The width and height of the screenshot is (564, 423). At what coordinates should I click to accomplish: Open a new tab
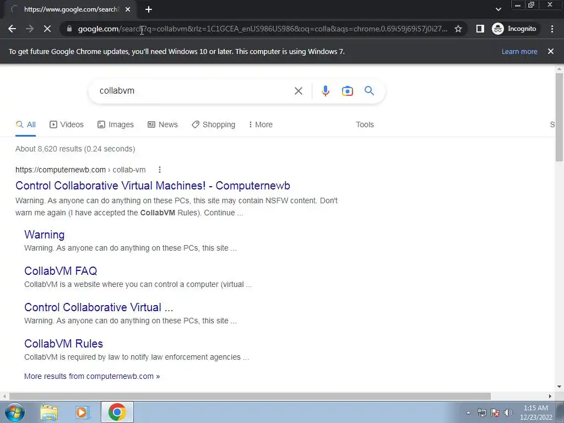(x=149, y=10)
